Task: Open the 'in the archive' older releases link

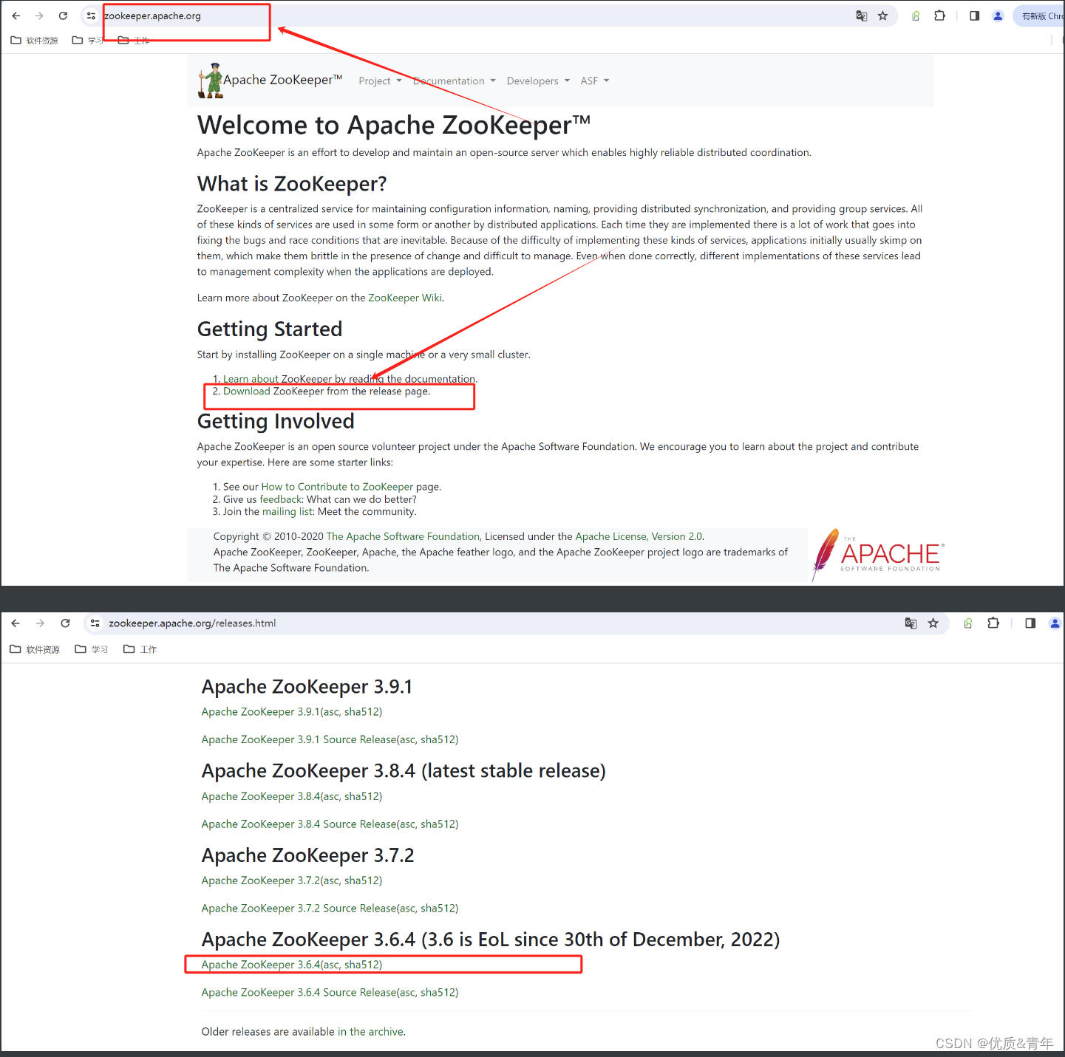Action: [370, 1032]
